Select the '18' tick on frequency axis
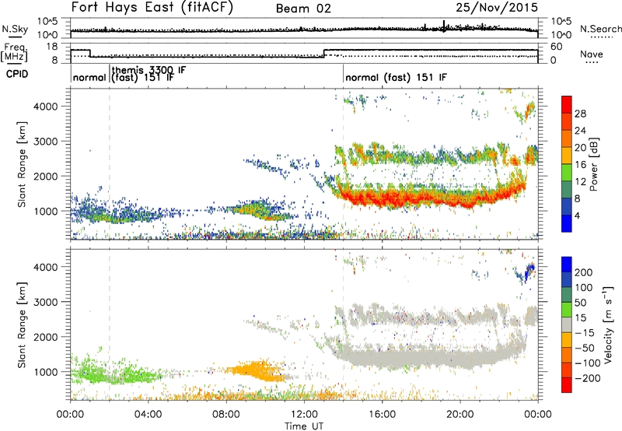Screen dimensions: 622x431 coord(51,47)
